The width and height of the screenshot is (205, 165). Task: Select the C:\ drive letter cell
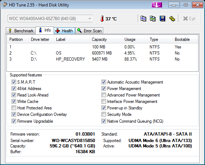[33, 53]
